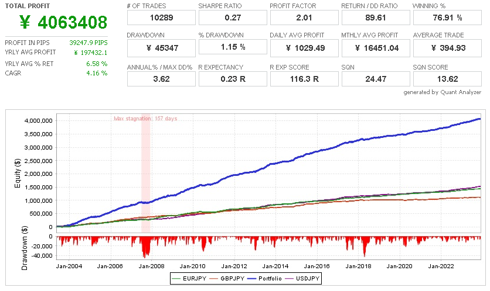The width and height of the screenshot is (490, 291).
Task: Click yearly avg % return 6.58 %
Action: (x=97, y=64)
